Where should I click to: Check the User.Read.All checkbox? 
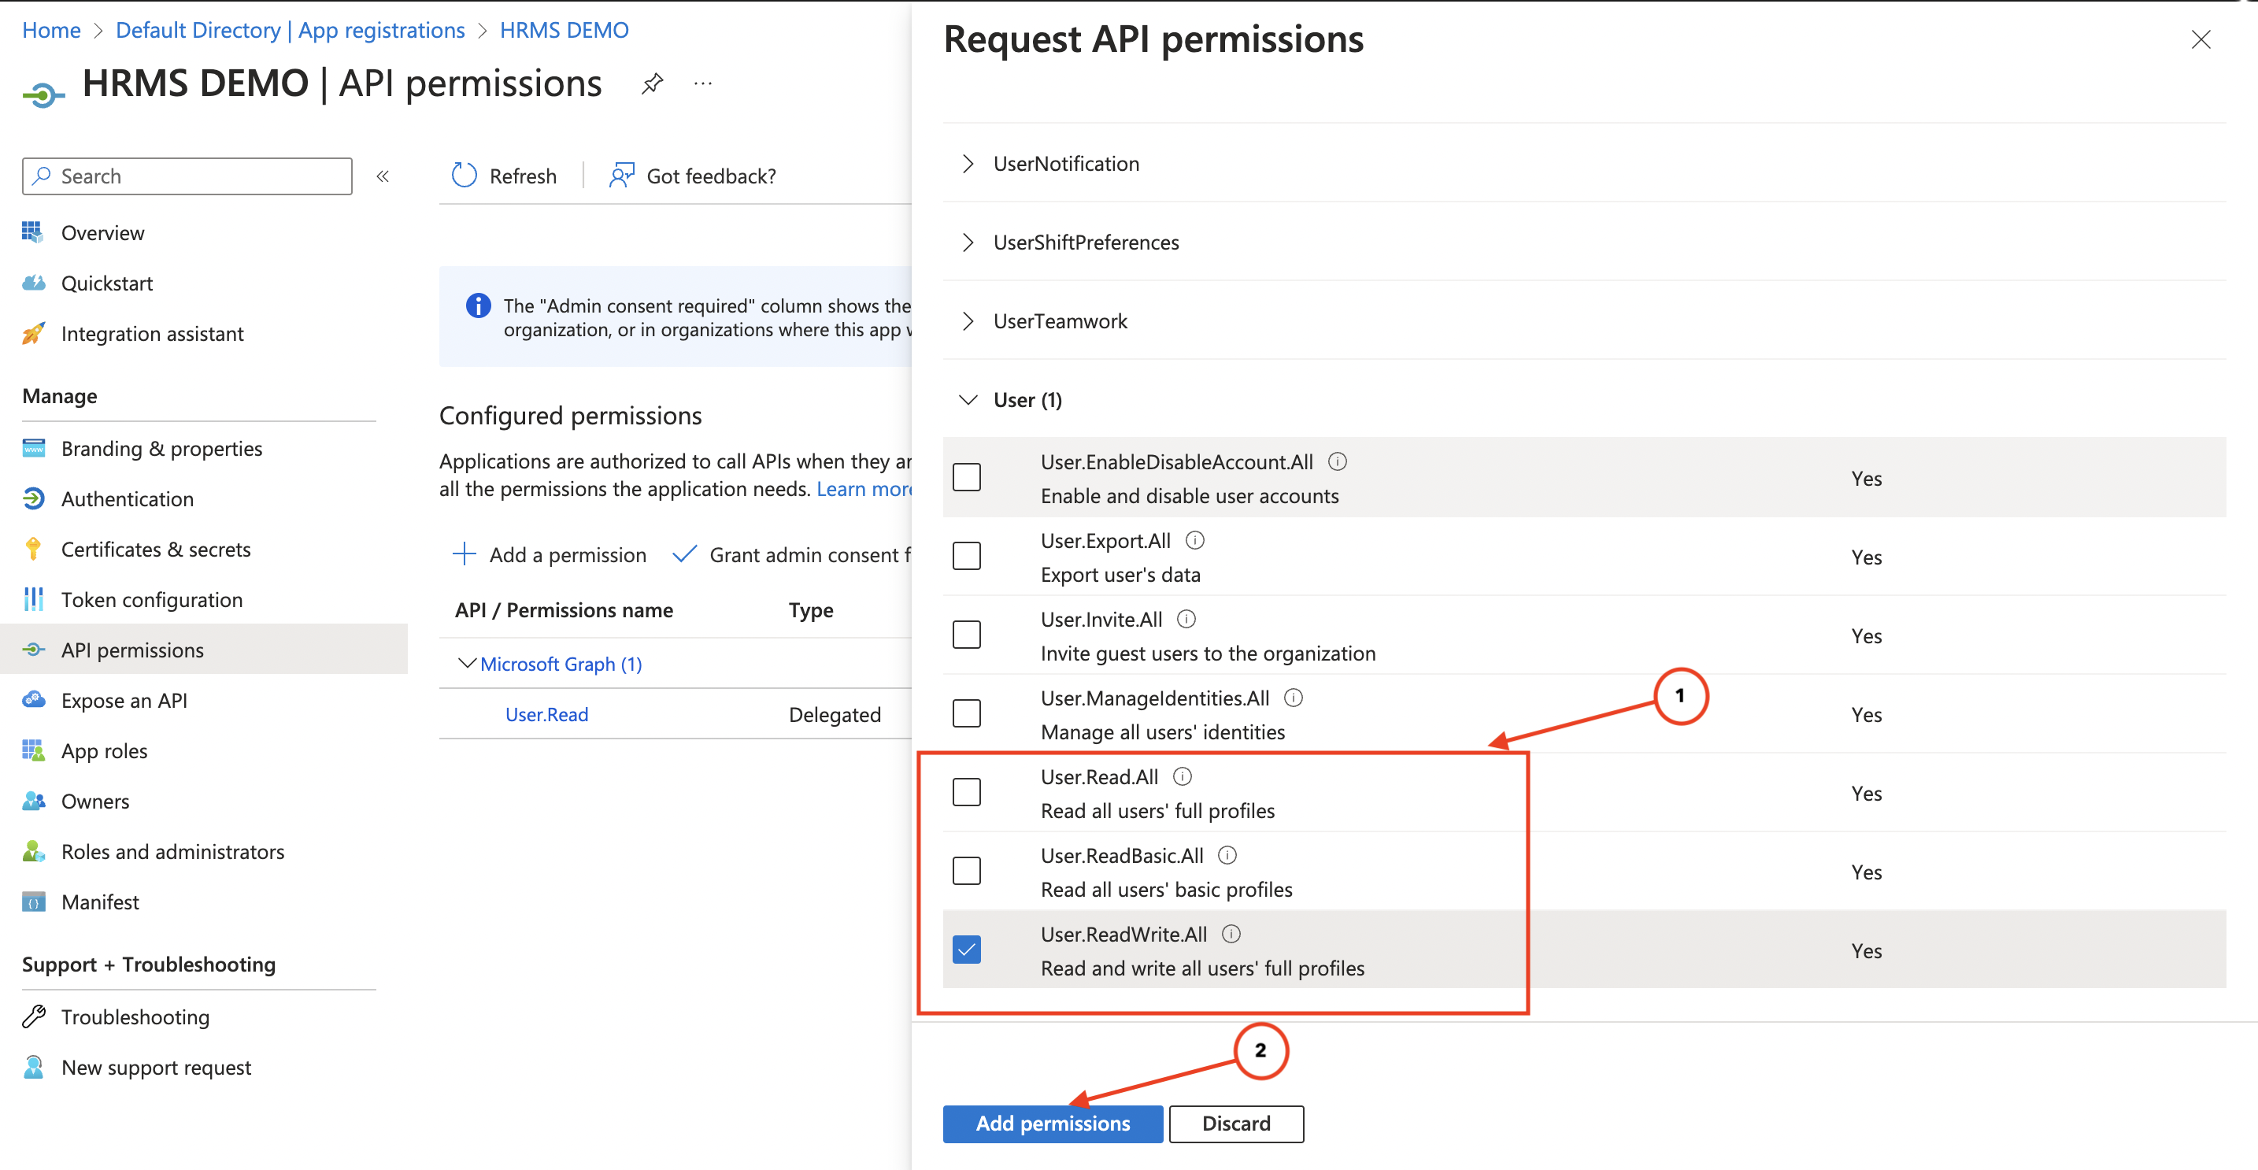tap(967, 792)
